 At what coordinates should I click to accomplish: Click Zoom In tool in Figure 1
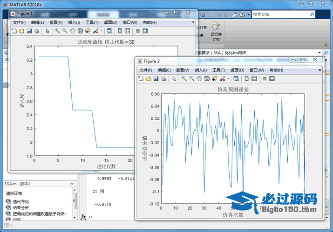click(x=57, y=31)
